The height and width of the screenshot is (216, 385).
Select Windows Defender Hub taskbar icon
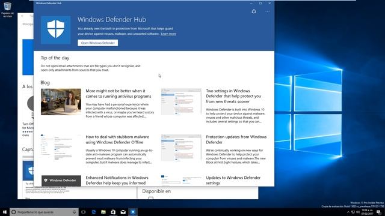tap(133, 212)
